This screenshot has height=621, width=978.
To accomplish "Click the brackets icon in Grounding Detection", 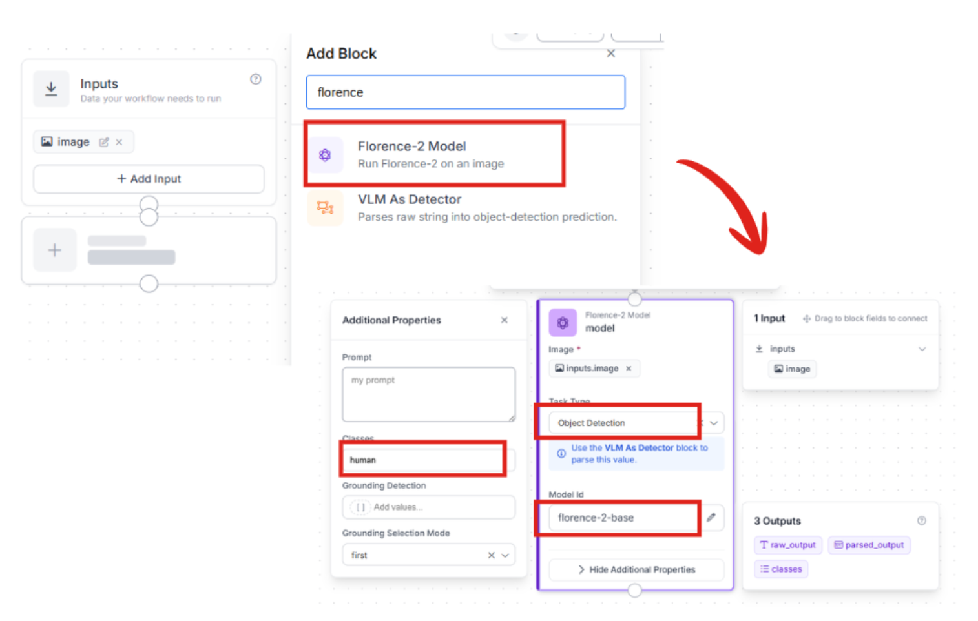I will [360, 507].
